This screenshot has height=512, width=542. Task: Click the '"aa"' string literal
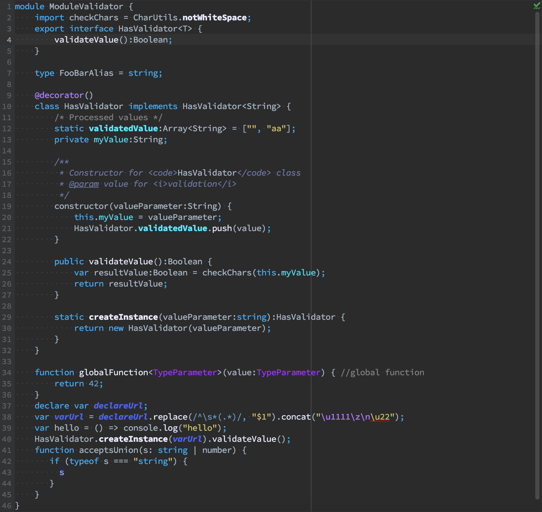point(276,128)
